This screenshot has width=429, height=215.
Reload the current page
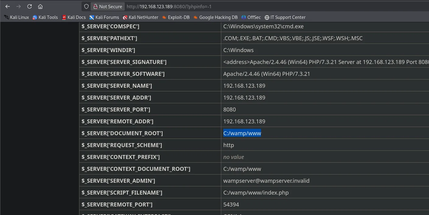[30, 6]
